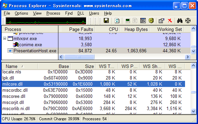
Task: Click DLL pane scroll down arrow
Action: (193, 111)
